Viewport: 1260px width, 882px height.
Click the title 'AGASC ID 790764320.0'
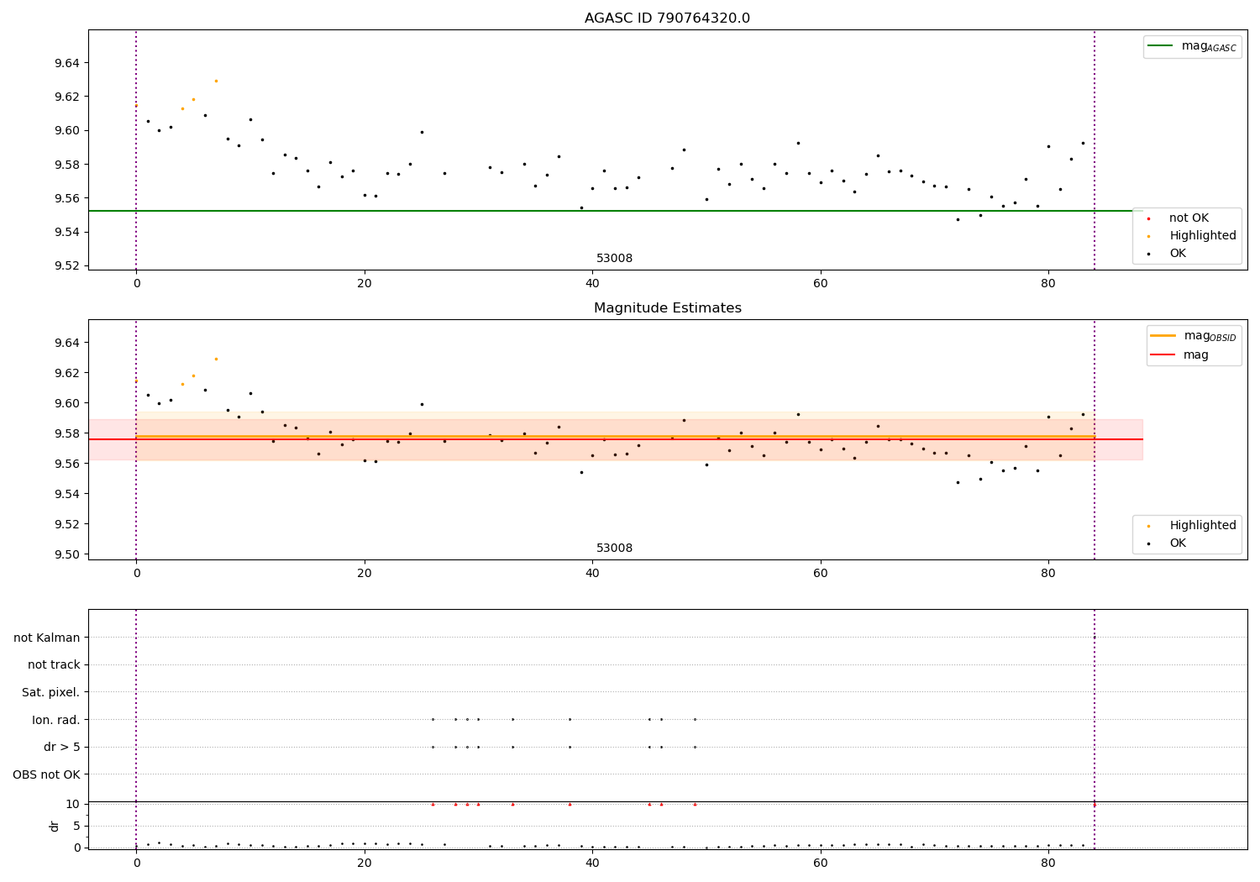click(x=667, y=18)
